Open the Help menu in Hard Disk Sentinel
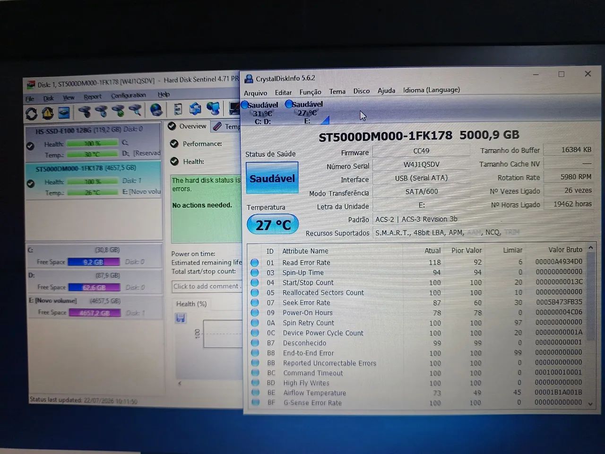 click(164, 95)
